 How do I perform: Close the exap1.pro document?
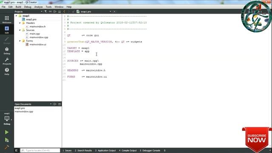(x=114, y=11)
